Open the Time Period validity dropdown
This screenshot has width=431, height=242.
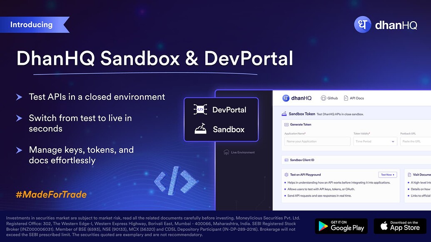[x=374, y=141]
